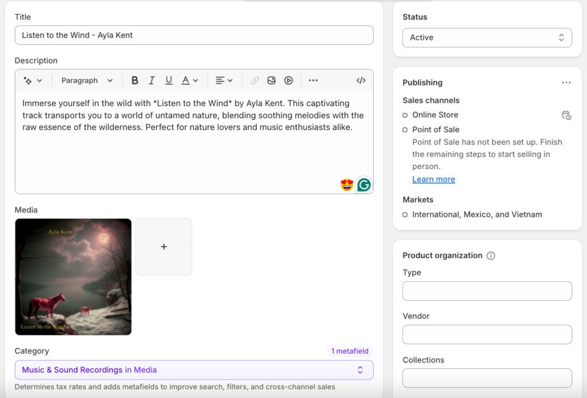Open more formatting options ellipsis menu
587x398 pixels.
click(313, 81)
